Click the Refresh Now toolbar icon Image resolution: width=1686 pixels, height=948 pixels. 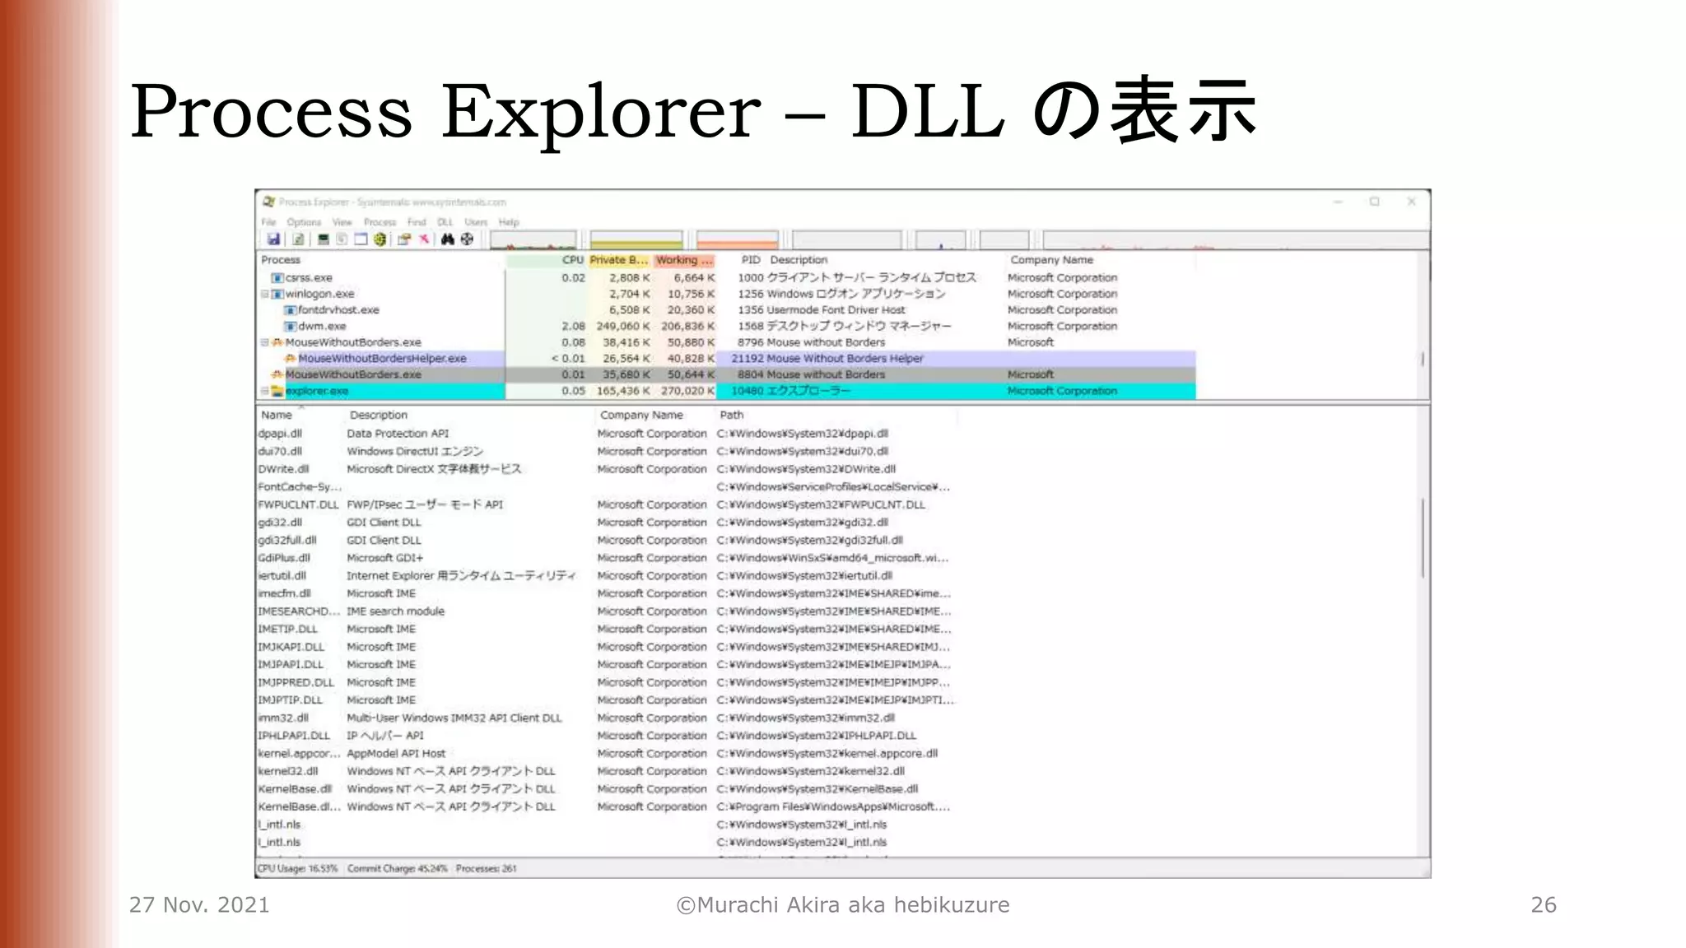[298, 239]
